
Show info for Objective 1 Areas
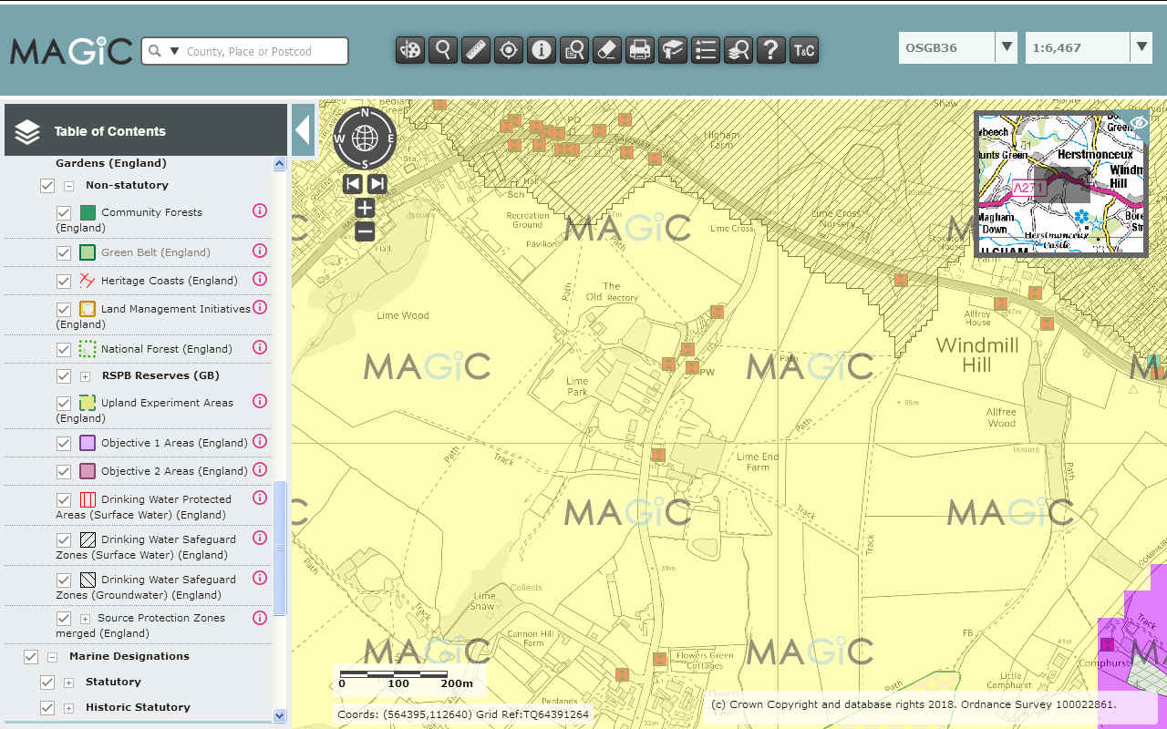point(259,441)
